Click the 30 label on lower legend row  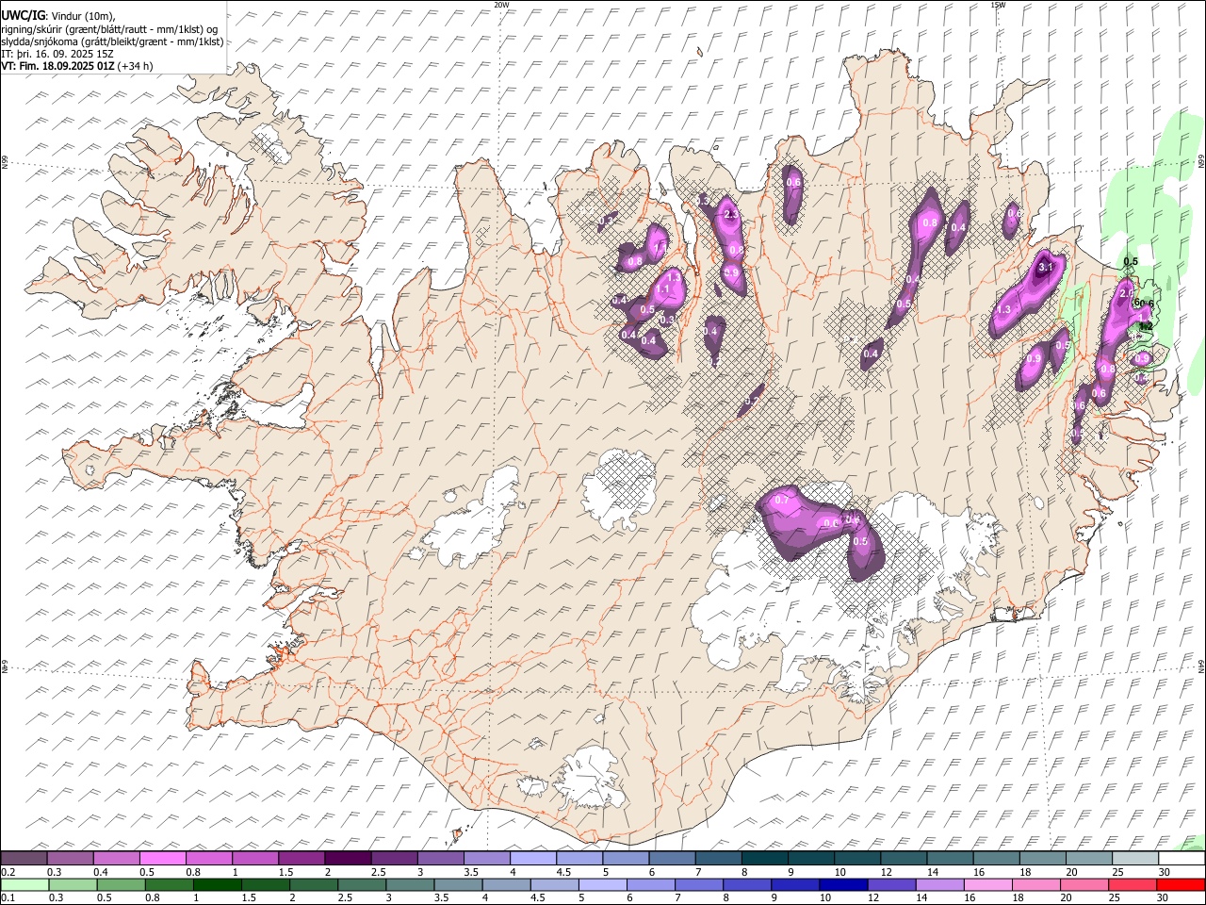1162,898
